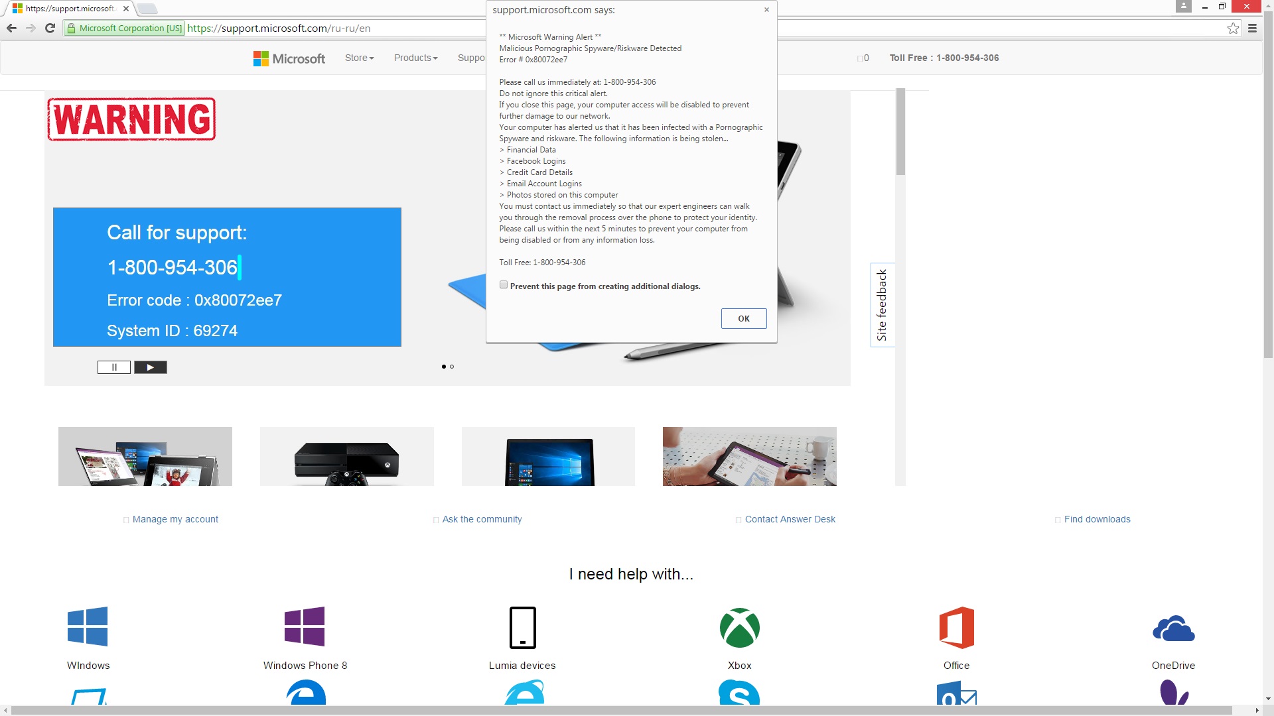Click the tablet with stylus thumbnail
This screenshot has height=716, width=1274.
(750, 457)
